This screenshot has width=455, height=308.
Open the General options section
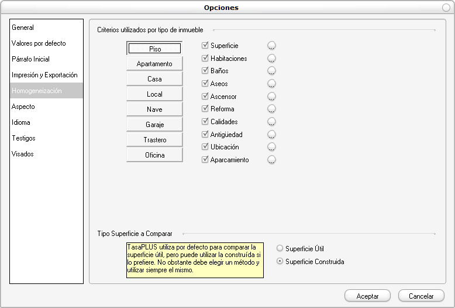tap(23, 28)
